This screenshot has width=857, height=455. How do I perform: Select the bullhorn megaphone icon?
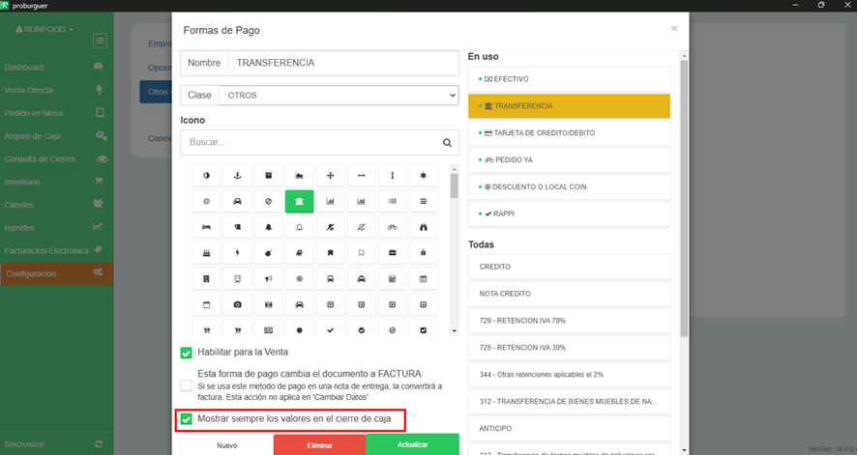click(268, 279)
